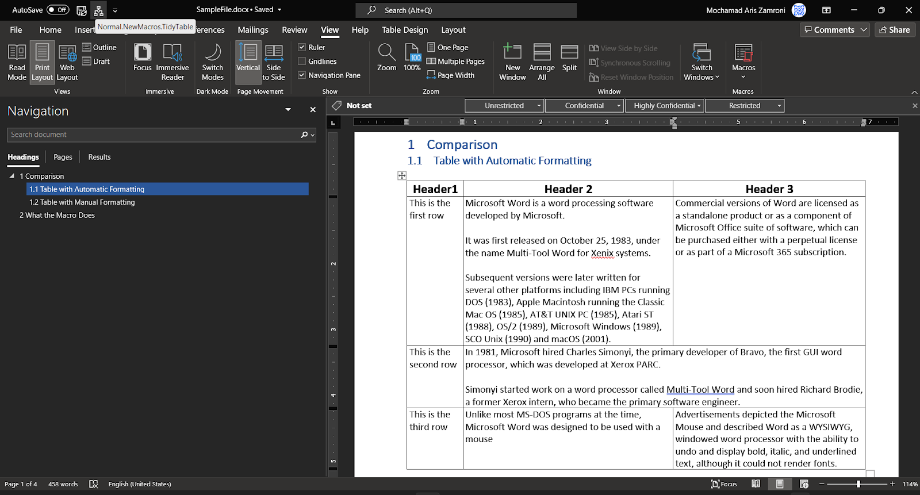
Task: Click the table move handle icon
Action: click(402, 175)
